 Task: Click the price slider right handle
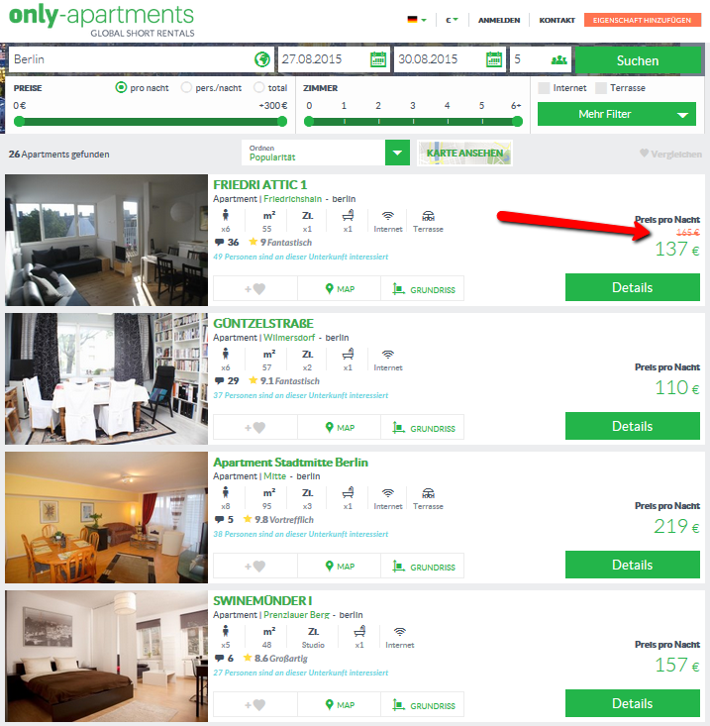282,121
